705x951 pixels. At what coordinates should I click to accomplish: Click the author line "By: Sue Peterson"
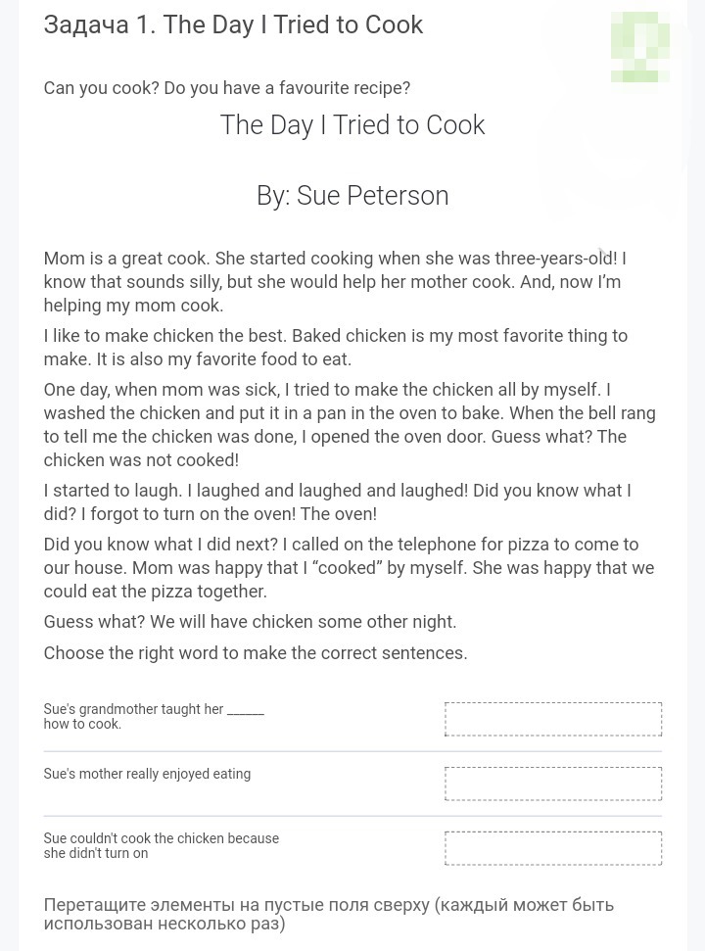(x=352, y=196)
